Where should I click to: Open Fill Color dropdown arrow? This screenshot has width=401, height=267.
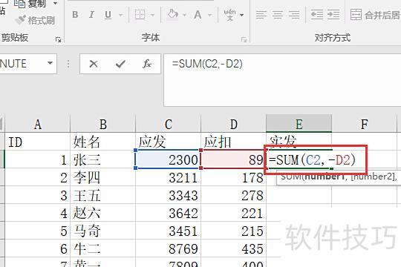click(184, 15)
